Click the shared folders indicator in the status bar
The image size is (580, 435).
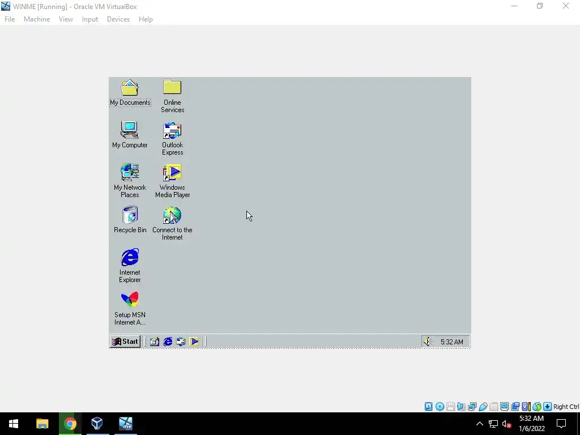[493, 407]
